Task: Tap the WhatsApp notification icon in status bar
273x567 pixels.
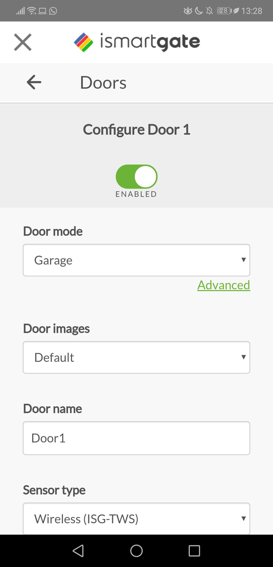Action: [53, 11]
